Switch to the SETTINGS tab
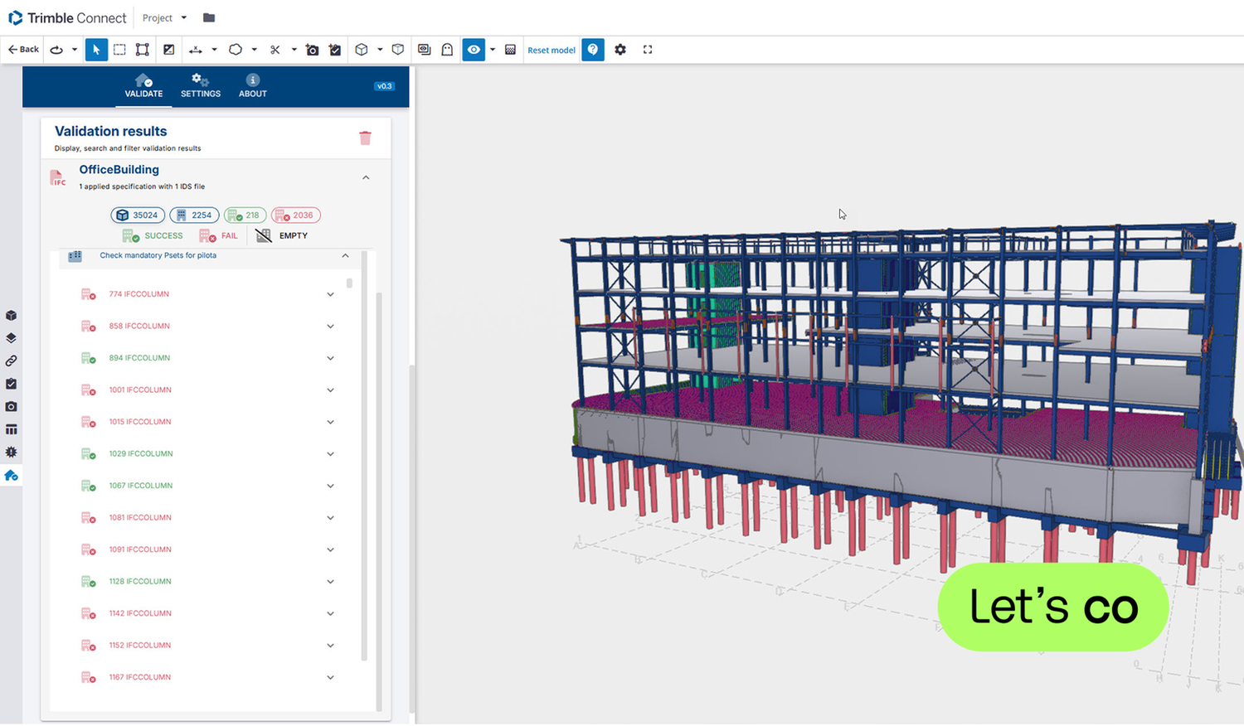1244x726 pixels. click(x=201, y=86)
